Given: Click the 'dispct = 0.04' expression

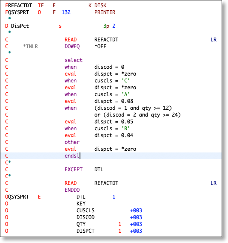Looking at the screenshot, I should [x=114, y=135].
